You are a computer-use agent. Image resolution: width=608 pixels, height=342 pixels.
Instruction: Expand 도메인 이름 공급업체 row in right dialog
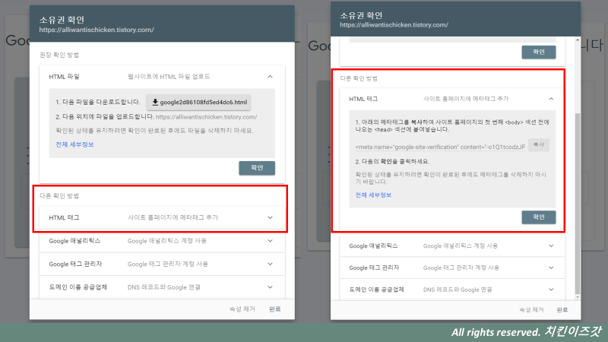(x=452, y=290)
